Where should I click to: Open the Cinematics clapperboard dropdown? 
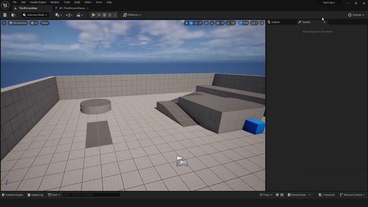(80, 15)
